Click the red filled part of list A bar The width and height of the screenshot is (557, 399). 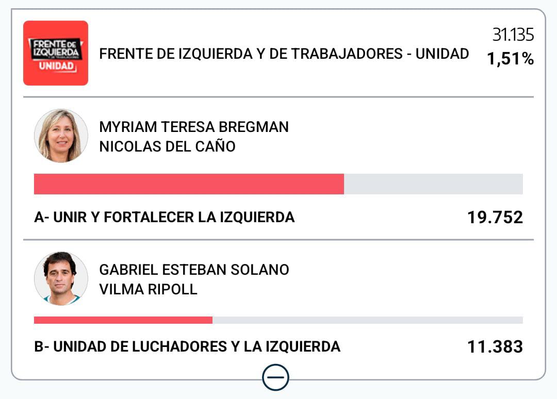pyautogui.click(x=189, y=184)
